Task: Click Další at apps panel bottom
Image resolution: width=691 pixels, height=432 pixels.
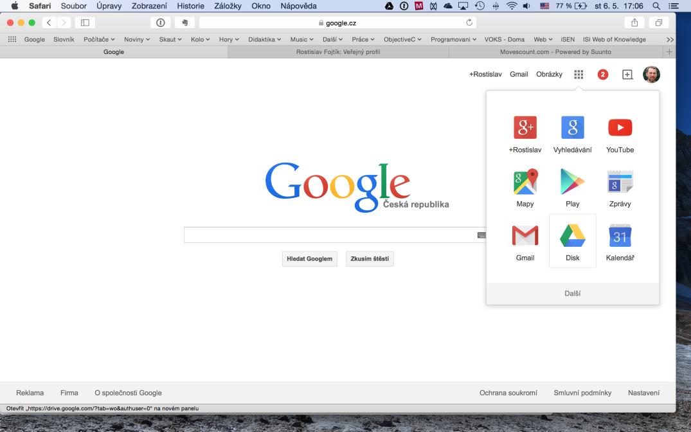Action: click(573, 294)
